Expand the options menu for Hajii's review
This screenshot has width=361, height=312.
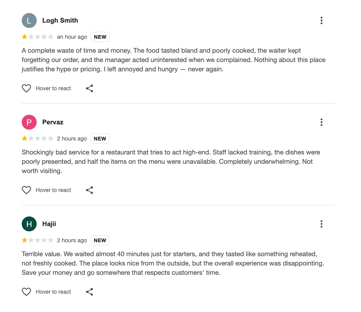[321, 224]
